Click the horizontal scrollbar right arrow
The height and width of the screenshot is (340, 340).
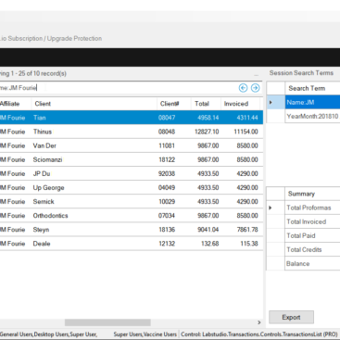point(258,322)
